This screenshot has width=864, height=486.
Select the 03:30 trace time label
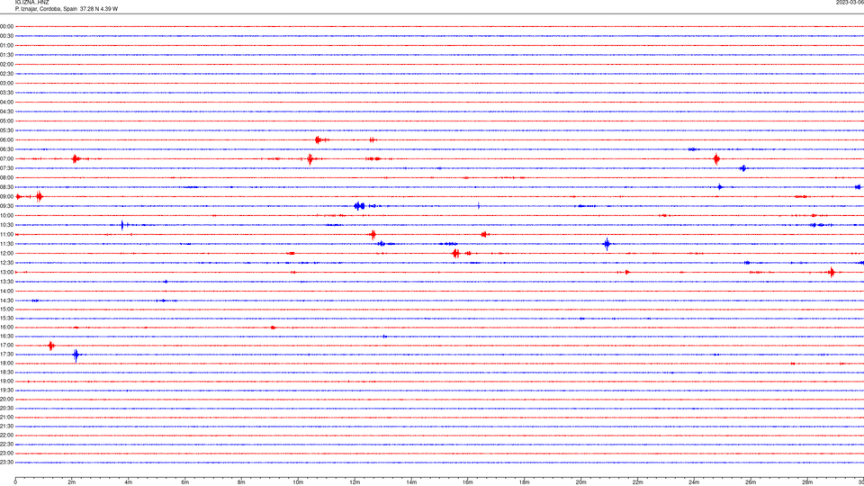[6, 93]
